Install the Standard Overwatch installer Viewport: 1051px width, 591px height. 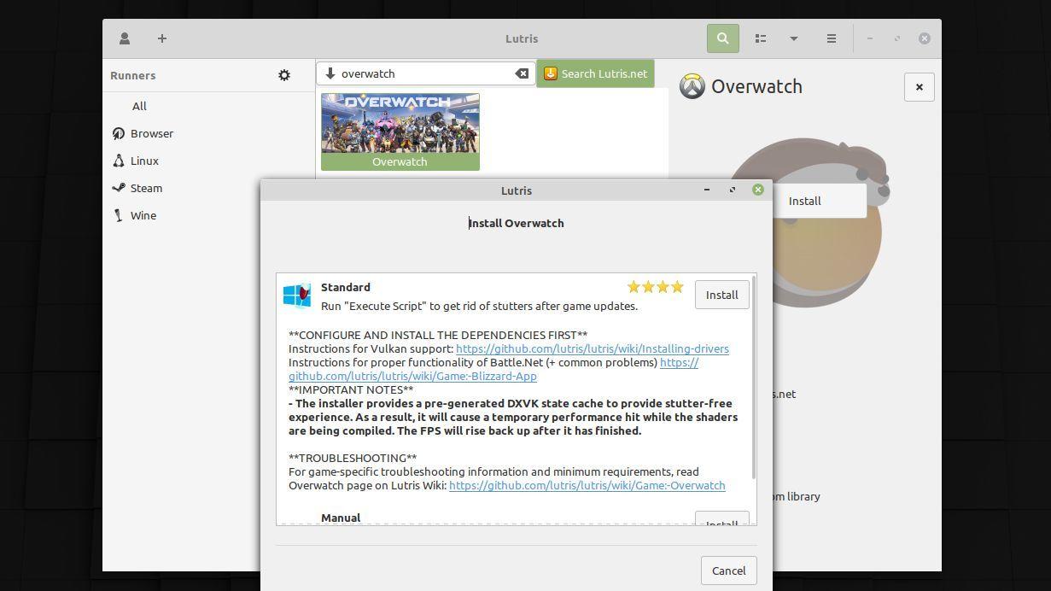721,295
